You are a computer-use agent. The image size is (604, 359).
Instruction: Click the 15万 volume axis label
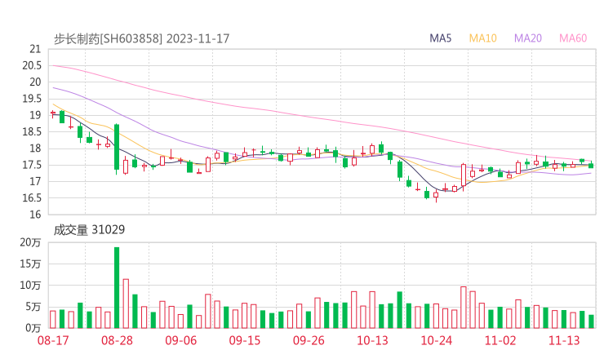click(30, 264)
